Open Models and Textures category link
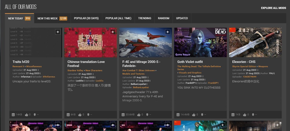Viewport: 290px width, 131px height. (133, 74)
